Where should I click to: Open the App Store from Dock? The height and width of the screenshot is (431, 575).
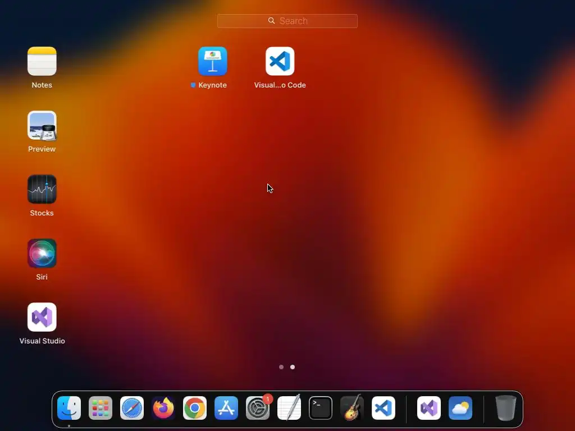(226, 408)
